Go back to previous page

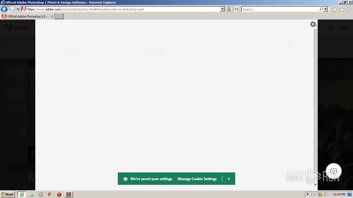click(4, 9)
